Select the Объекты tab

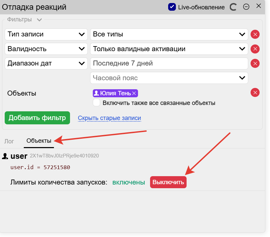pos(39,141)
